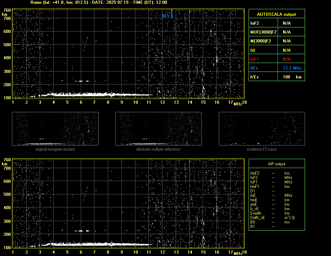Screen dimensions: 331x256
Task: Click the 'evidence F2 trace' caption
Action: (262, 149)
